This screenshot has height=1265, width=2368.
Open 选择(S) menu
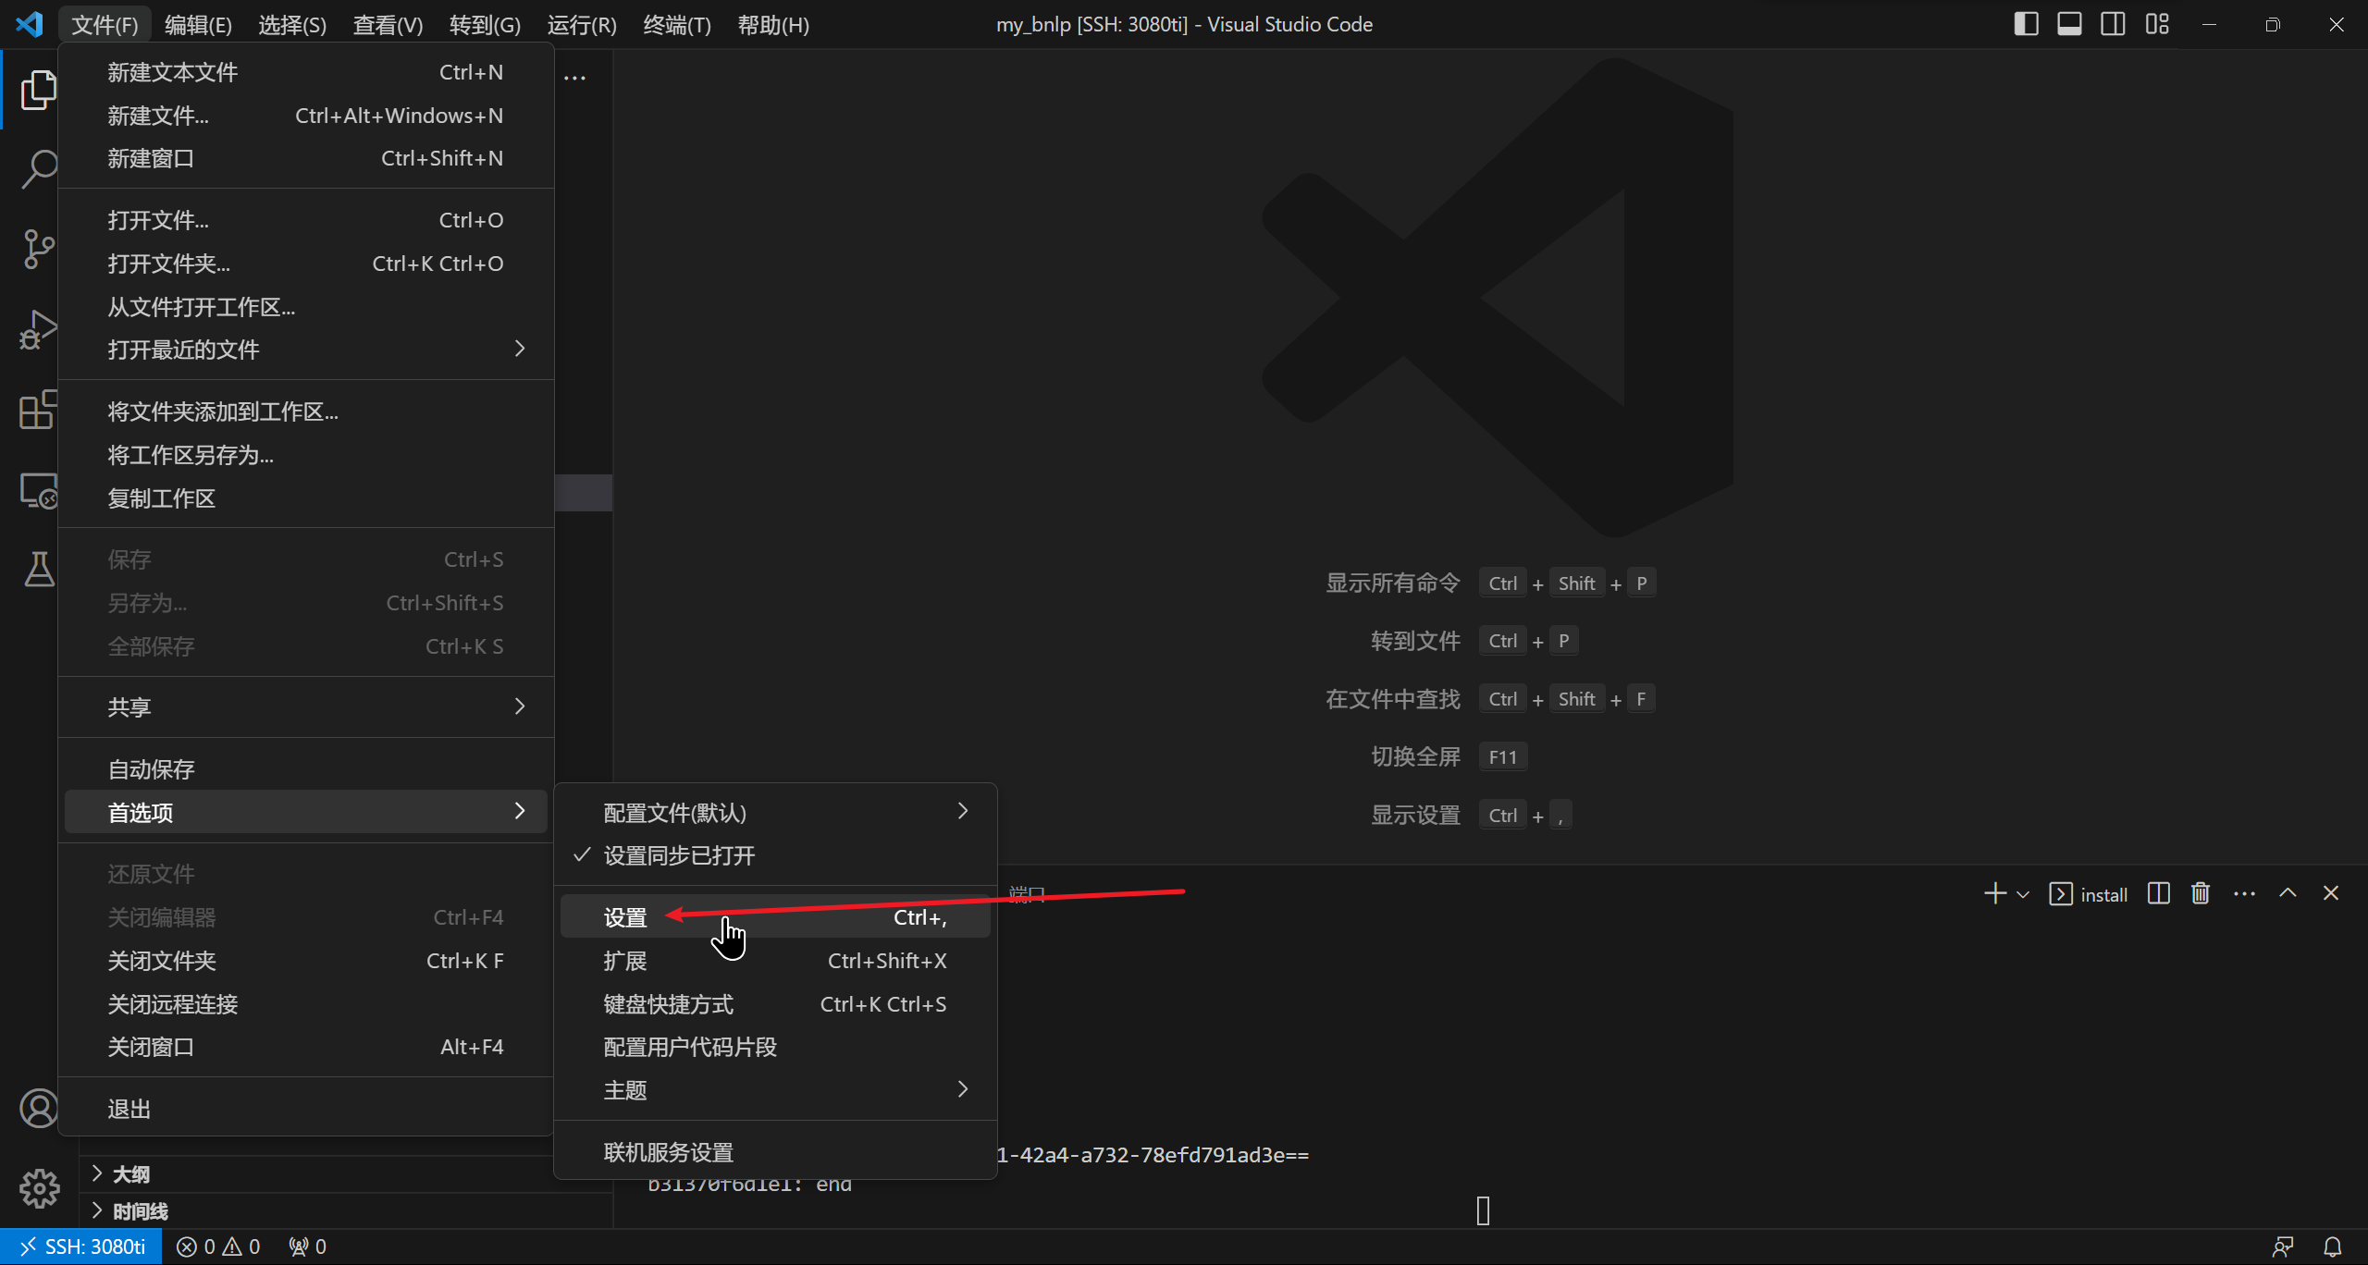click(292, 25)
